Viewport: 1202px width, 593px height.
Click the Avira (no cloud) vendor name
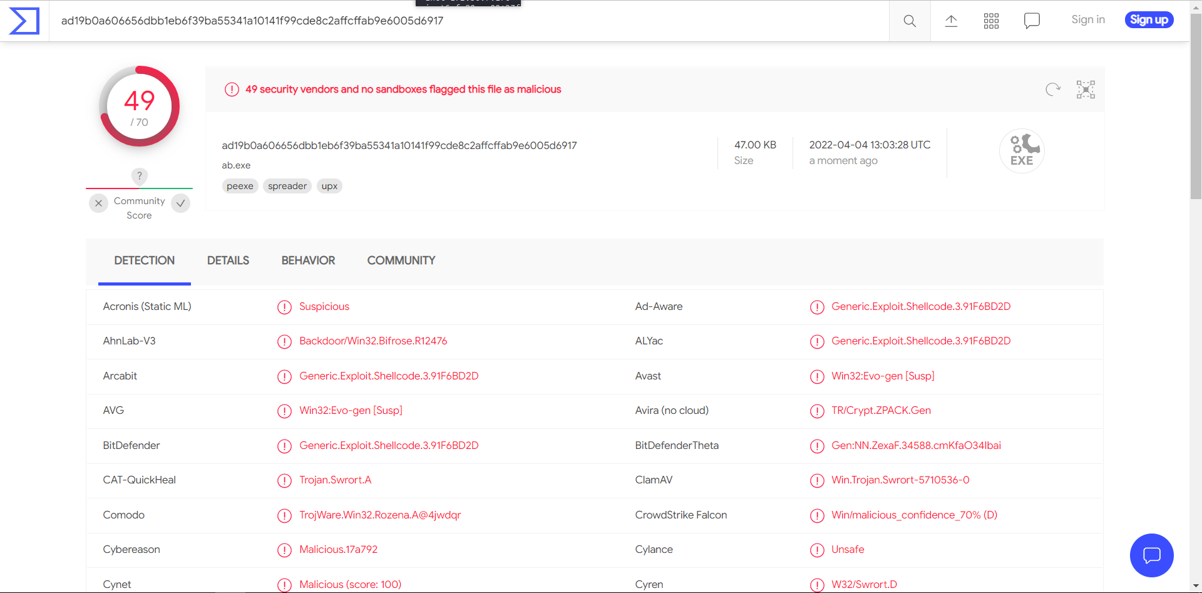point(672,411)
